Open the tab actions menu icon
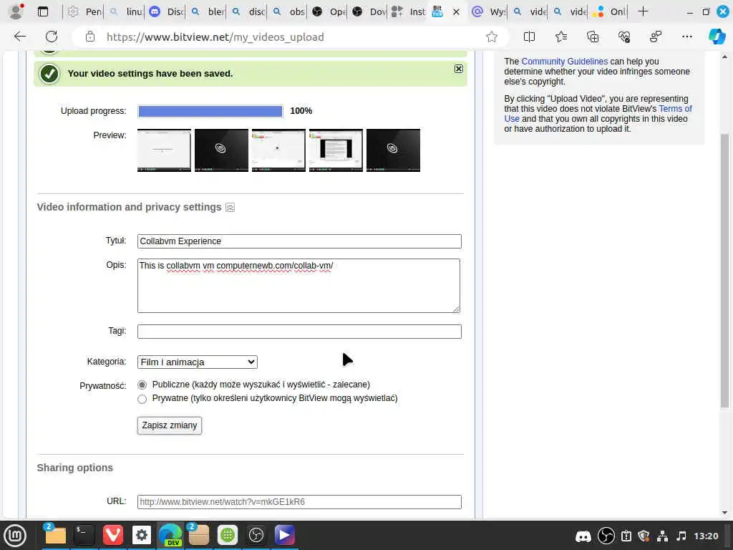 click(42, 11)
